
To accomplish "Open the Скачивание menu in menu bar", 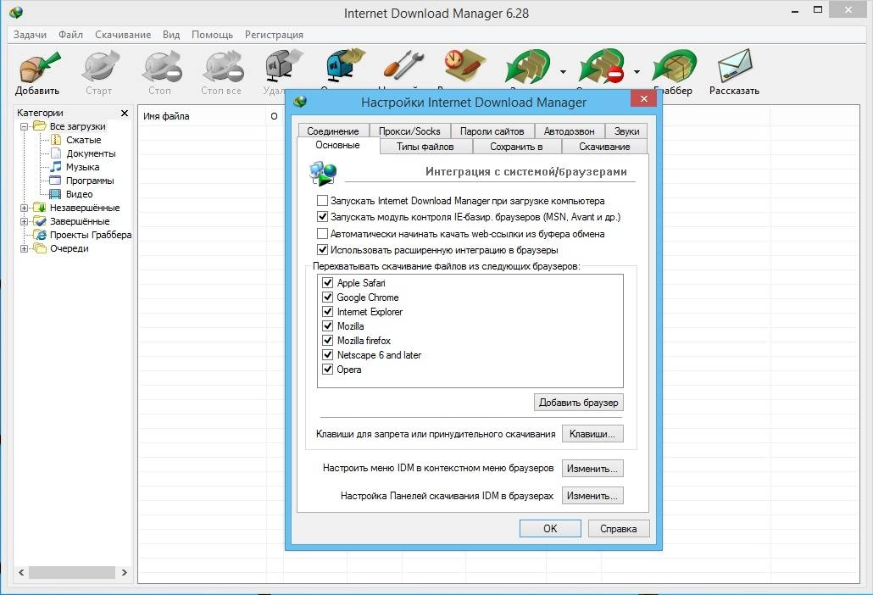I will click(x=123, y=35).
